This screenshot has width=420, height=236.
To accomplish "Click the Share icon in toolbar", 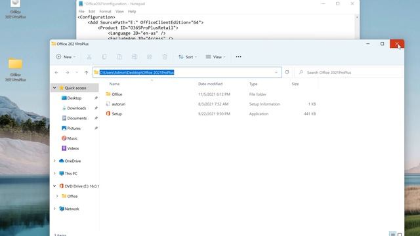I will (x=150, y=57).
